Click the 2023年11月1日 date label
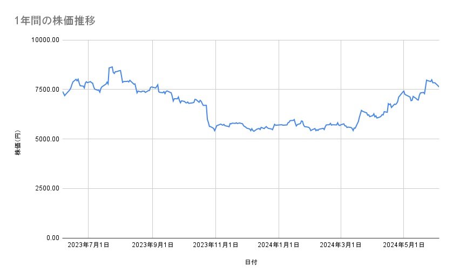This screenshot has width=453, height=280. tap(215, 245)
